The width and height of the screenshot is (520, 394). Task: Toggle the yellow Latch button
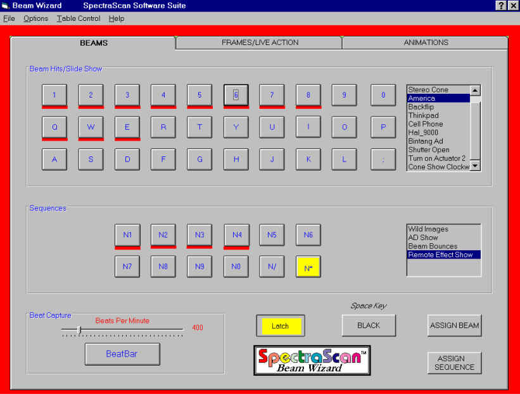pyautogui.click(x=281, y=326)
